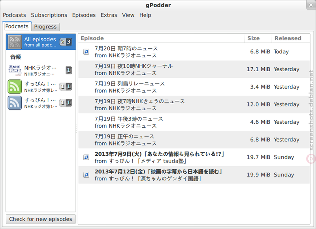Select episode 7月19日 正午のニュース
Image resolution: width=316 pixels, height=229 pixels.
194,140
